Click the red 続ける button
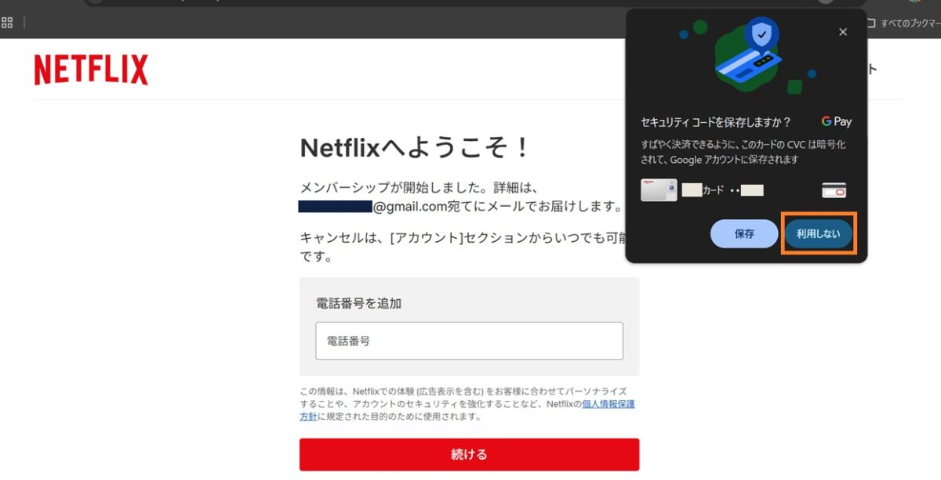The width and height of the screenshot is (941, 480). coord(470,454)
